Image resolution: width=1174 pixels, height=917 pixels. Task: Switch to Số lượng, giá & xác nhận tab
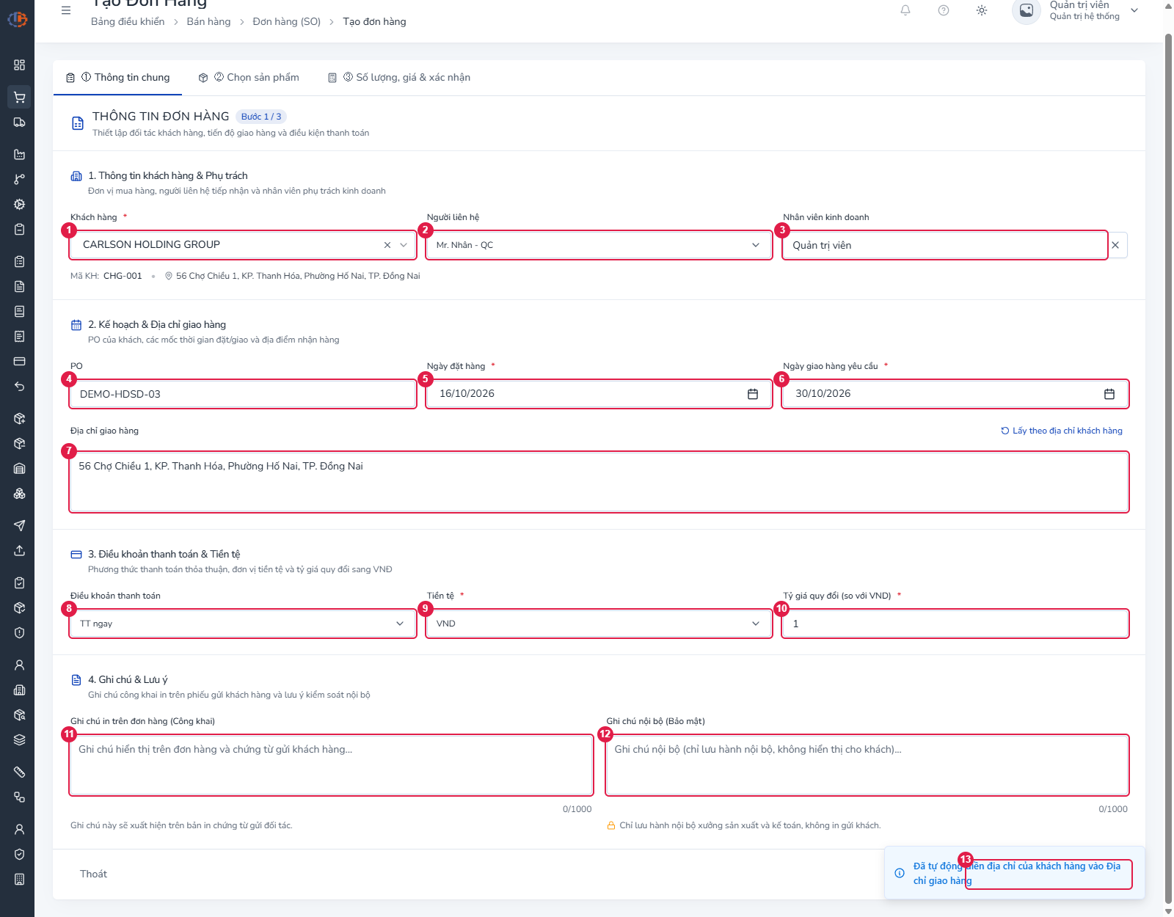click(x=399, y=77)
